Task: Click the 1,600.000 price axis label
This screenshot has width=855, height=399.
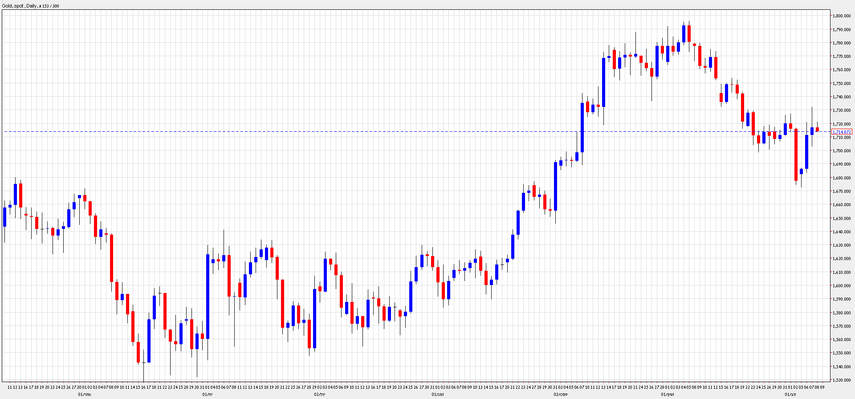Action: click(x=842, y=286)
